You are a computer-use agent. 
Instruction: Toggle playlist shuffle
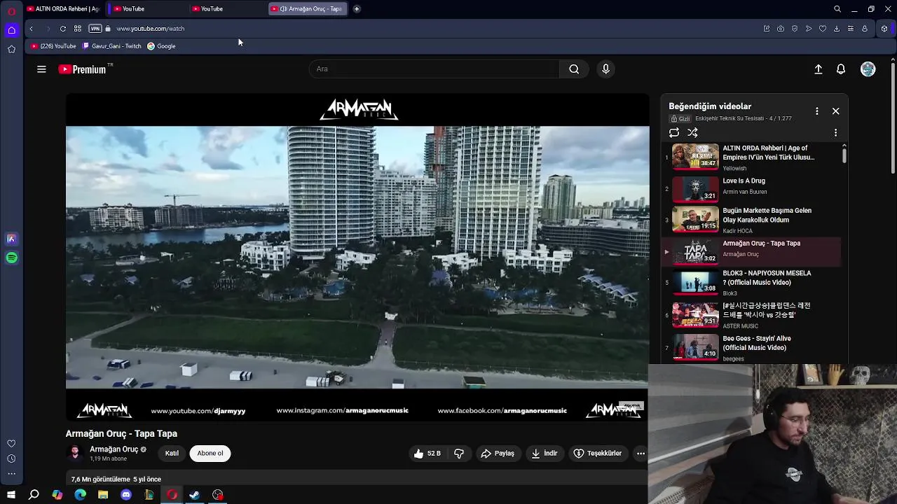692,132
